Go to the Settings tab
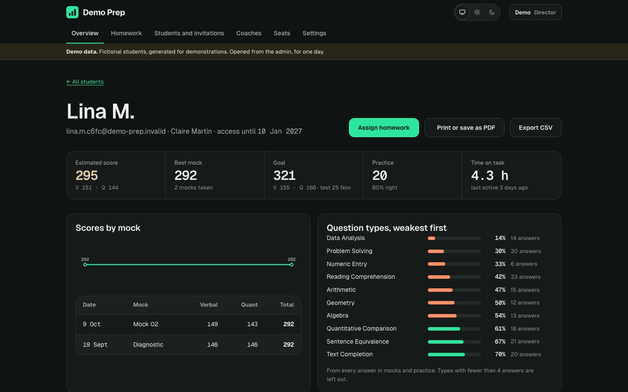The height and width of the screenshot is (392, 628). point(314,33)
